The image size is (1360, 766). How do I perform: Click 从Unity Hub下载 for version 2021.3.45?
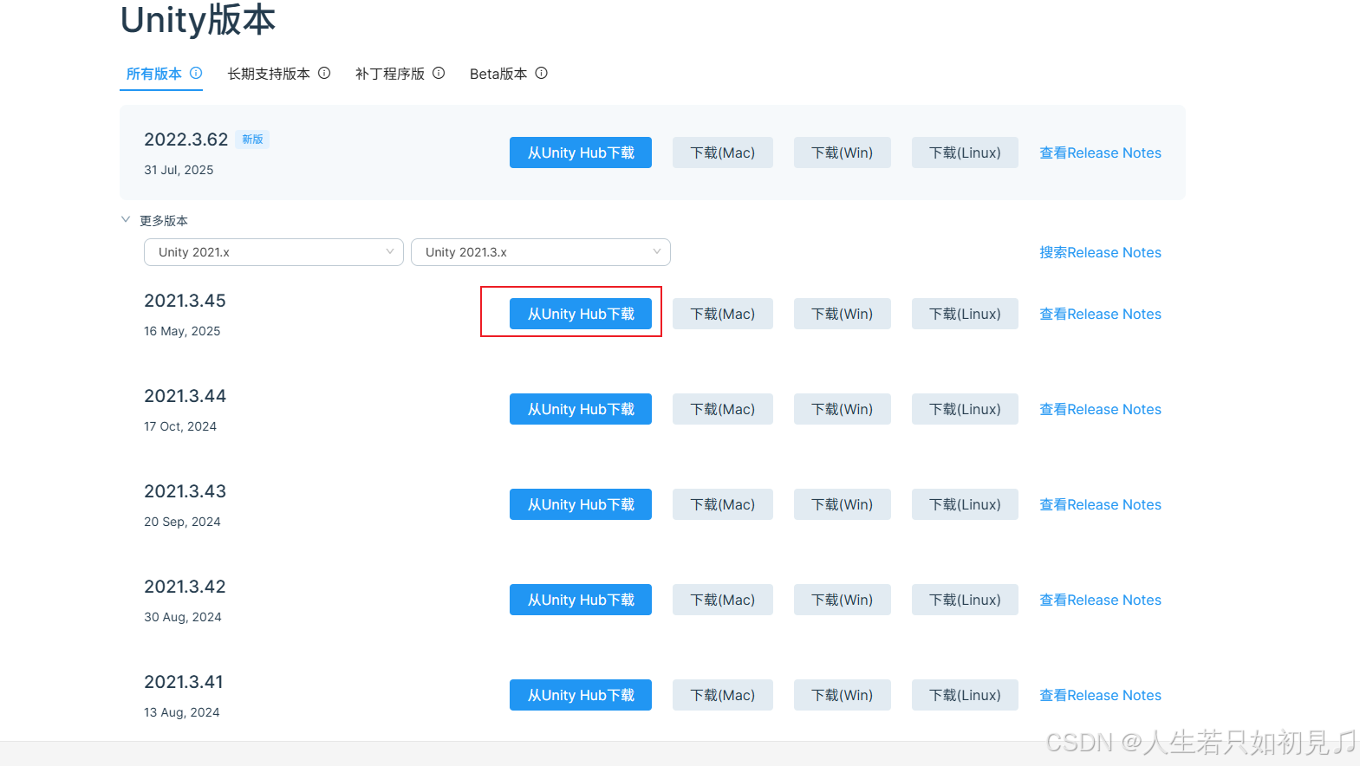(581, 314)
